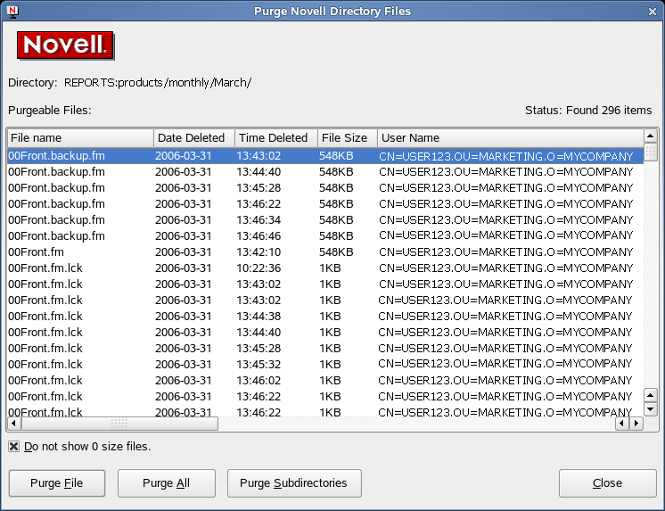
Task: Click the vertical scrollbar's top up arrow
Action: [651, 136]
